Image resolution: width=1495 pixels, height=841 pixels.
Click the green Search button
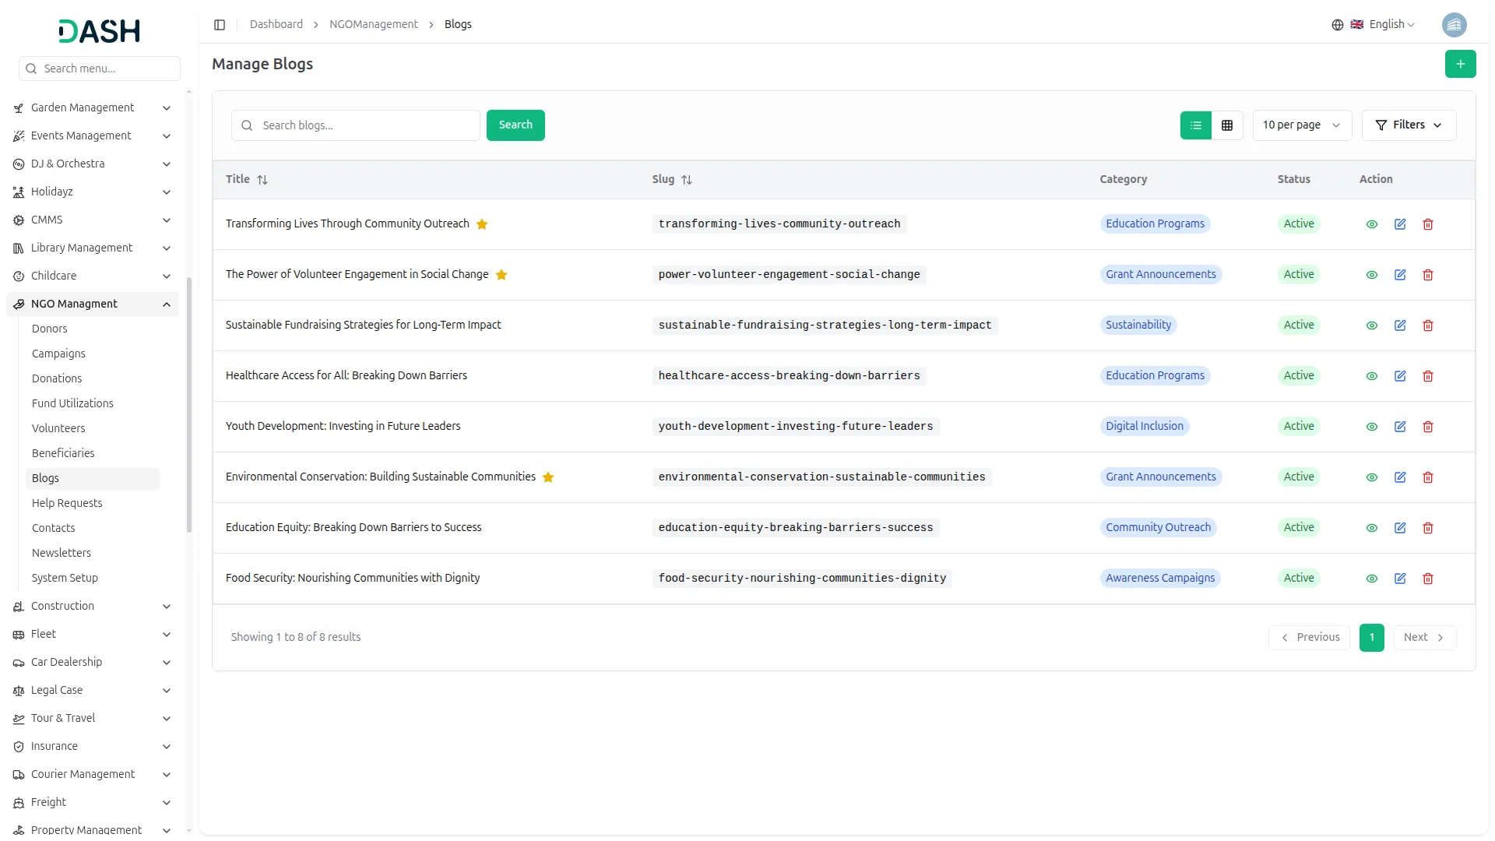515,125
